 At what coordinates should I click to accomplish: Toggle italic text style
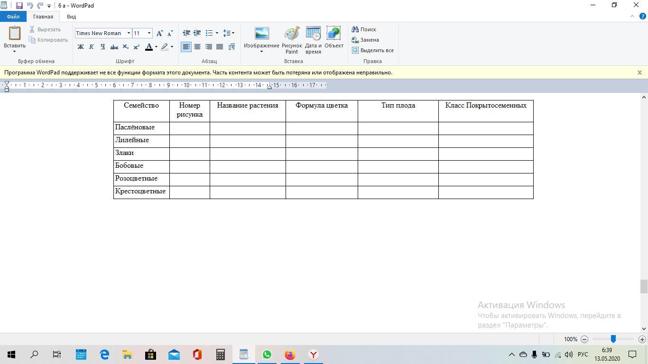coord(92,47)
